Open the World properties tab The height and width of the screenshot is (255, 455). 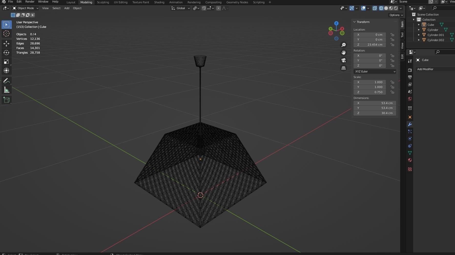(410, 99)
